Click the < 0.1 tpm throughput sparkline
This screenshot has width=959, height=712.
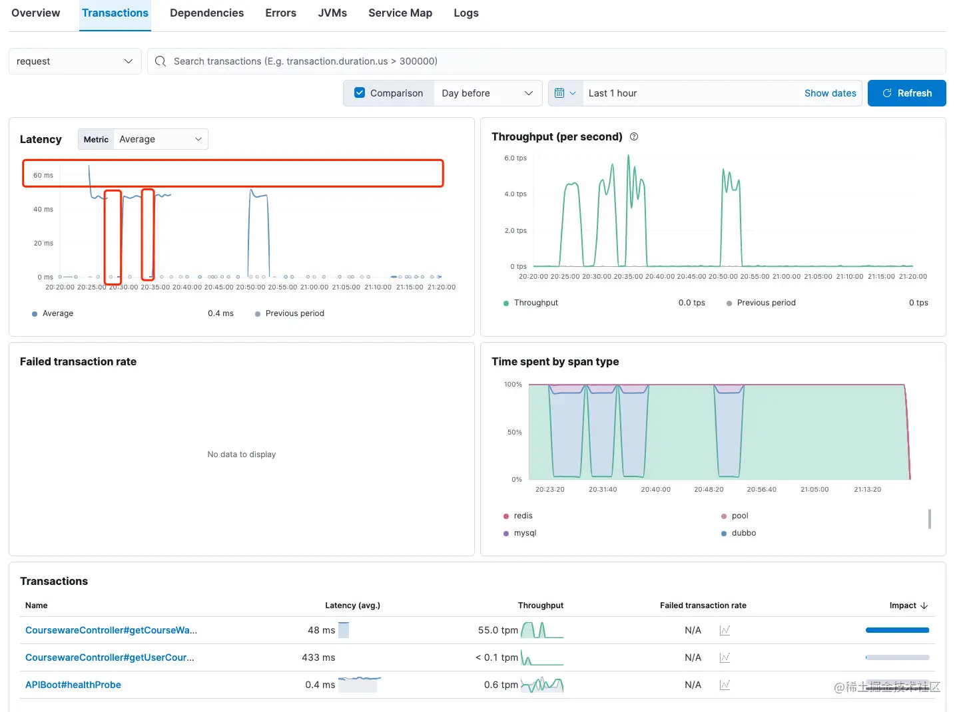[542, 657]
